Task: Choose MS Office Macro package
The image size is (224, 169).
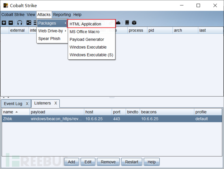Action: (x=92, y=32)
